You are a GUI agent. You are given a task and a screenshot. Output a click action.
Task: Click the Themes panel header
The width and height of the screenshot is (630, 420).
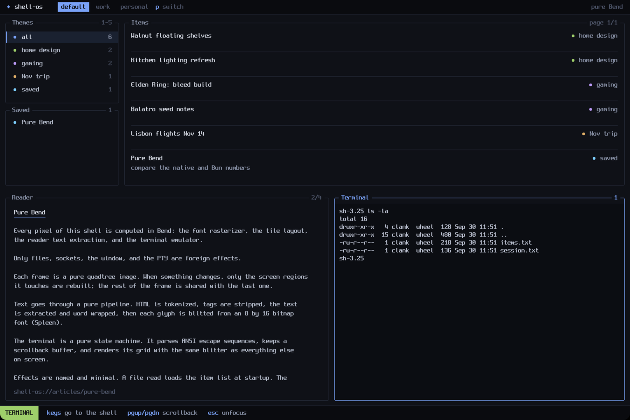22,23
